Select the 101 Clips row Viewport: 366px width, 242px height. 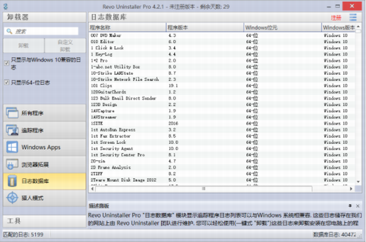222,86
